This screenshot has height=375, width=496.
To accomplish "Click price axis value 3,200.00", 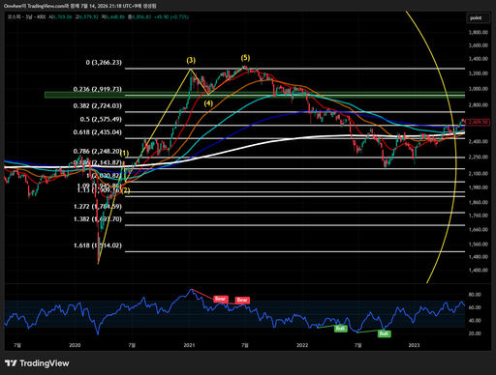I will (479, 73).
